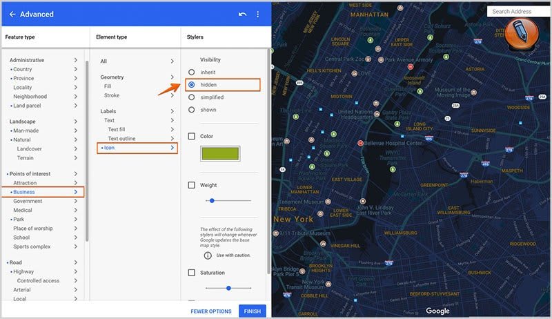Screen dimensions: 552x319
Task: Select the Land parcel feature type
Action: 27,106
